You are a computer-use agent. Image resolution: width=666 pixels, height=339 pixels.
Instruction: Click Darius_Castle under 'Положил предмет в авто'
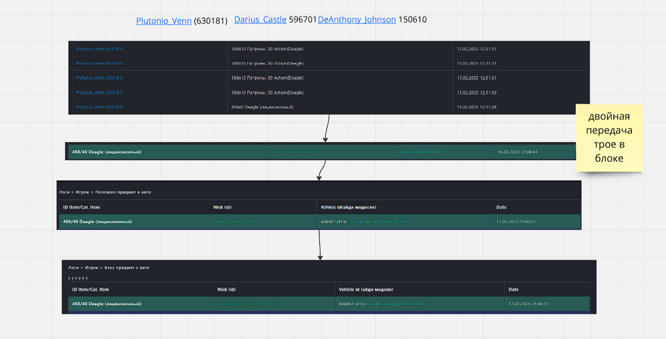click(x=235, y=222)
